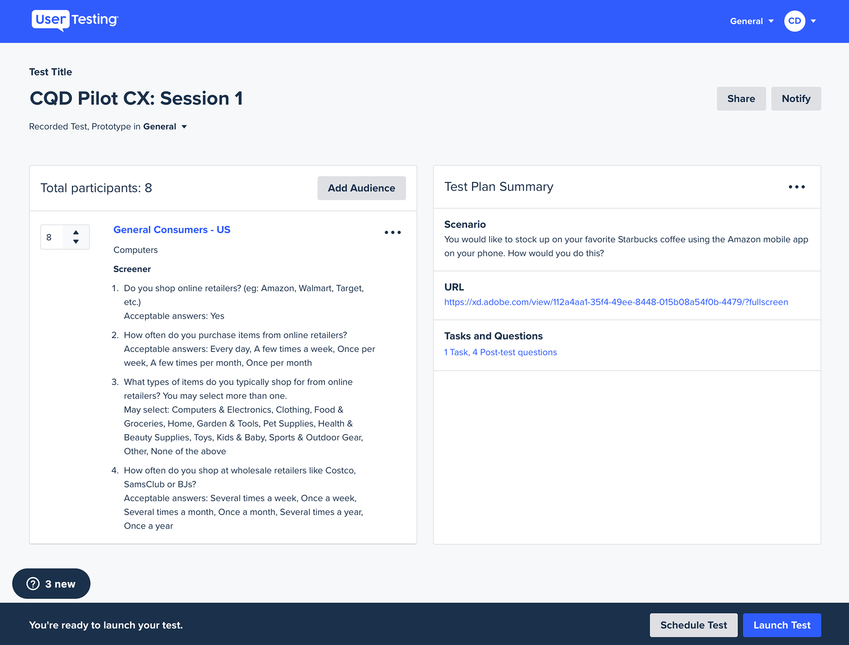Click Add Audience button
This screenshot has height=645, width=849.
(361, 188)
